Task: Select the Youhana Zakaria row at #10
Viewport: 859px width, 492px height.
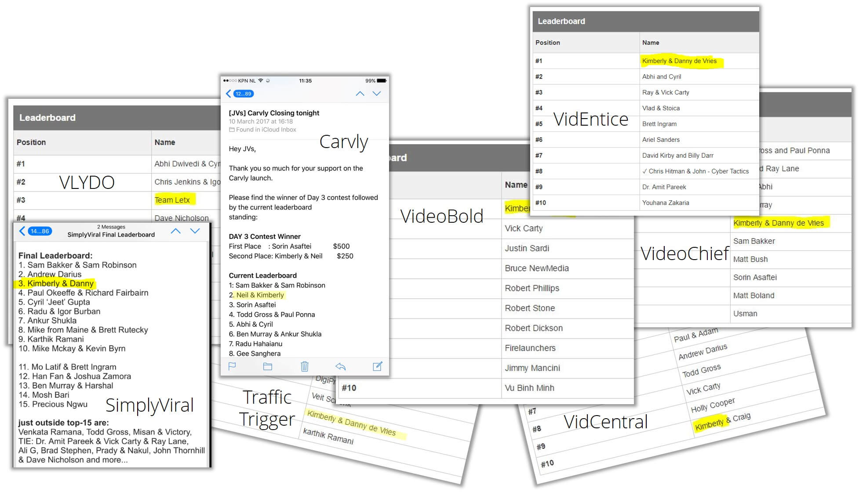Action: (666, 203)
